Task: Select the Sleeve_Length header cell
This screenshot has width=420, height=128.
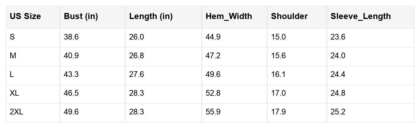Action: click(x=360, y=16)
